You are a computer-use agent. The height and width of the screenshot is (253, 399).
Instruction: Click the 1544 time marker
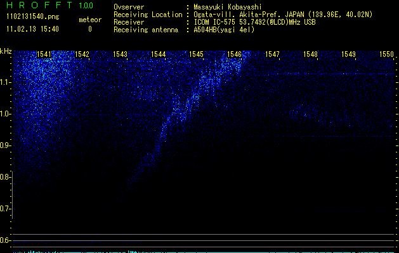[159, 54]
